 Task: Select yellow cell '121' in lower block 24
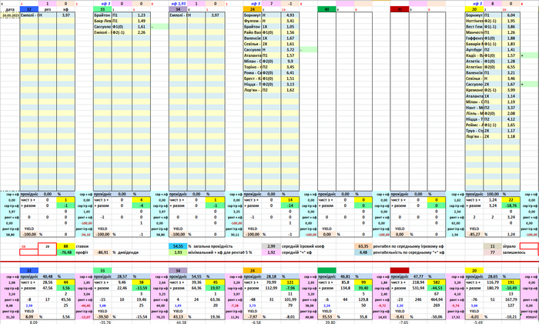[290, 282]
